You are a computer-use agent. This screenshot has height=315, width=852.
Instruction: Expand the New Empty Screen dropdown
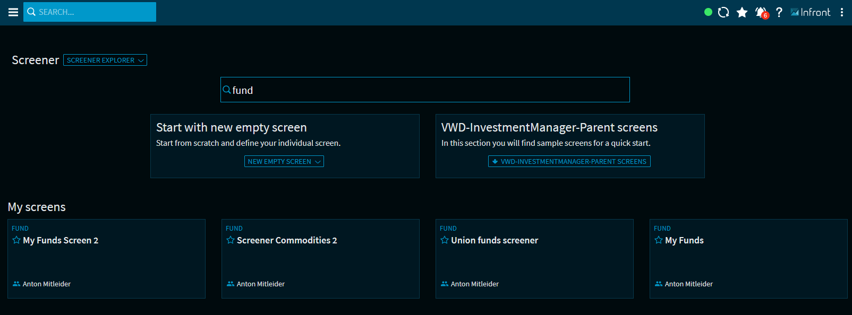(284, 162)
